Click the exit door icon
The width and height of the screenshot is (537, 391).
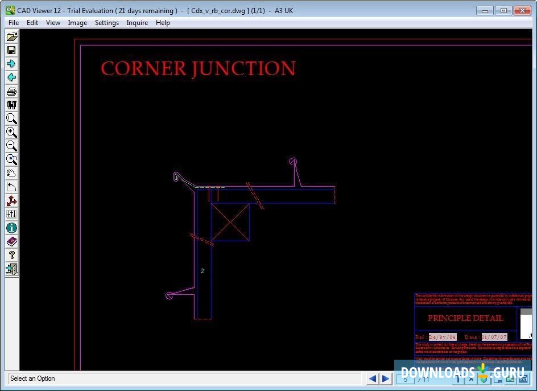tap(11, 269)
